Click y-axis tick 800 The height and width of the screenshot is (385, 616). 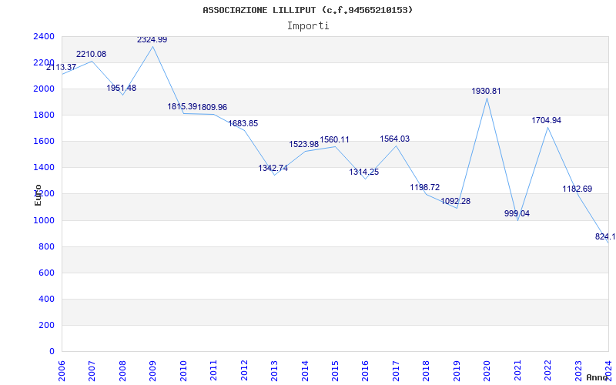[46, 246]
